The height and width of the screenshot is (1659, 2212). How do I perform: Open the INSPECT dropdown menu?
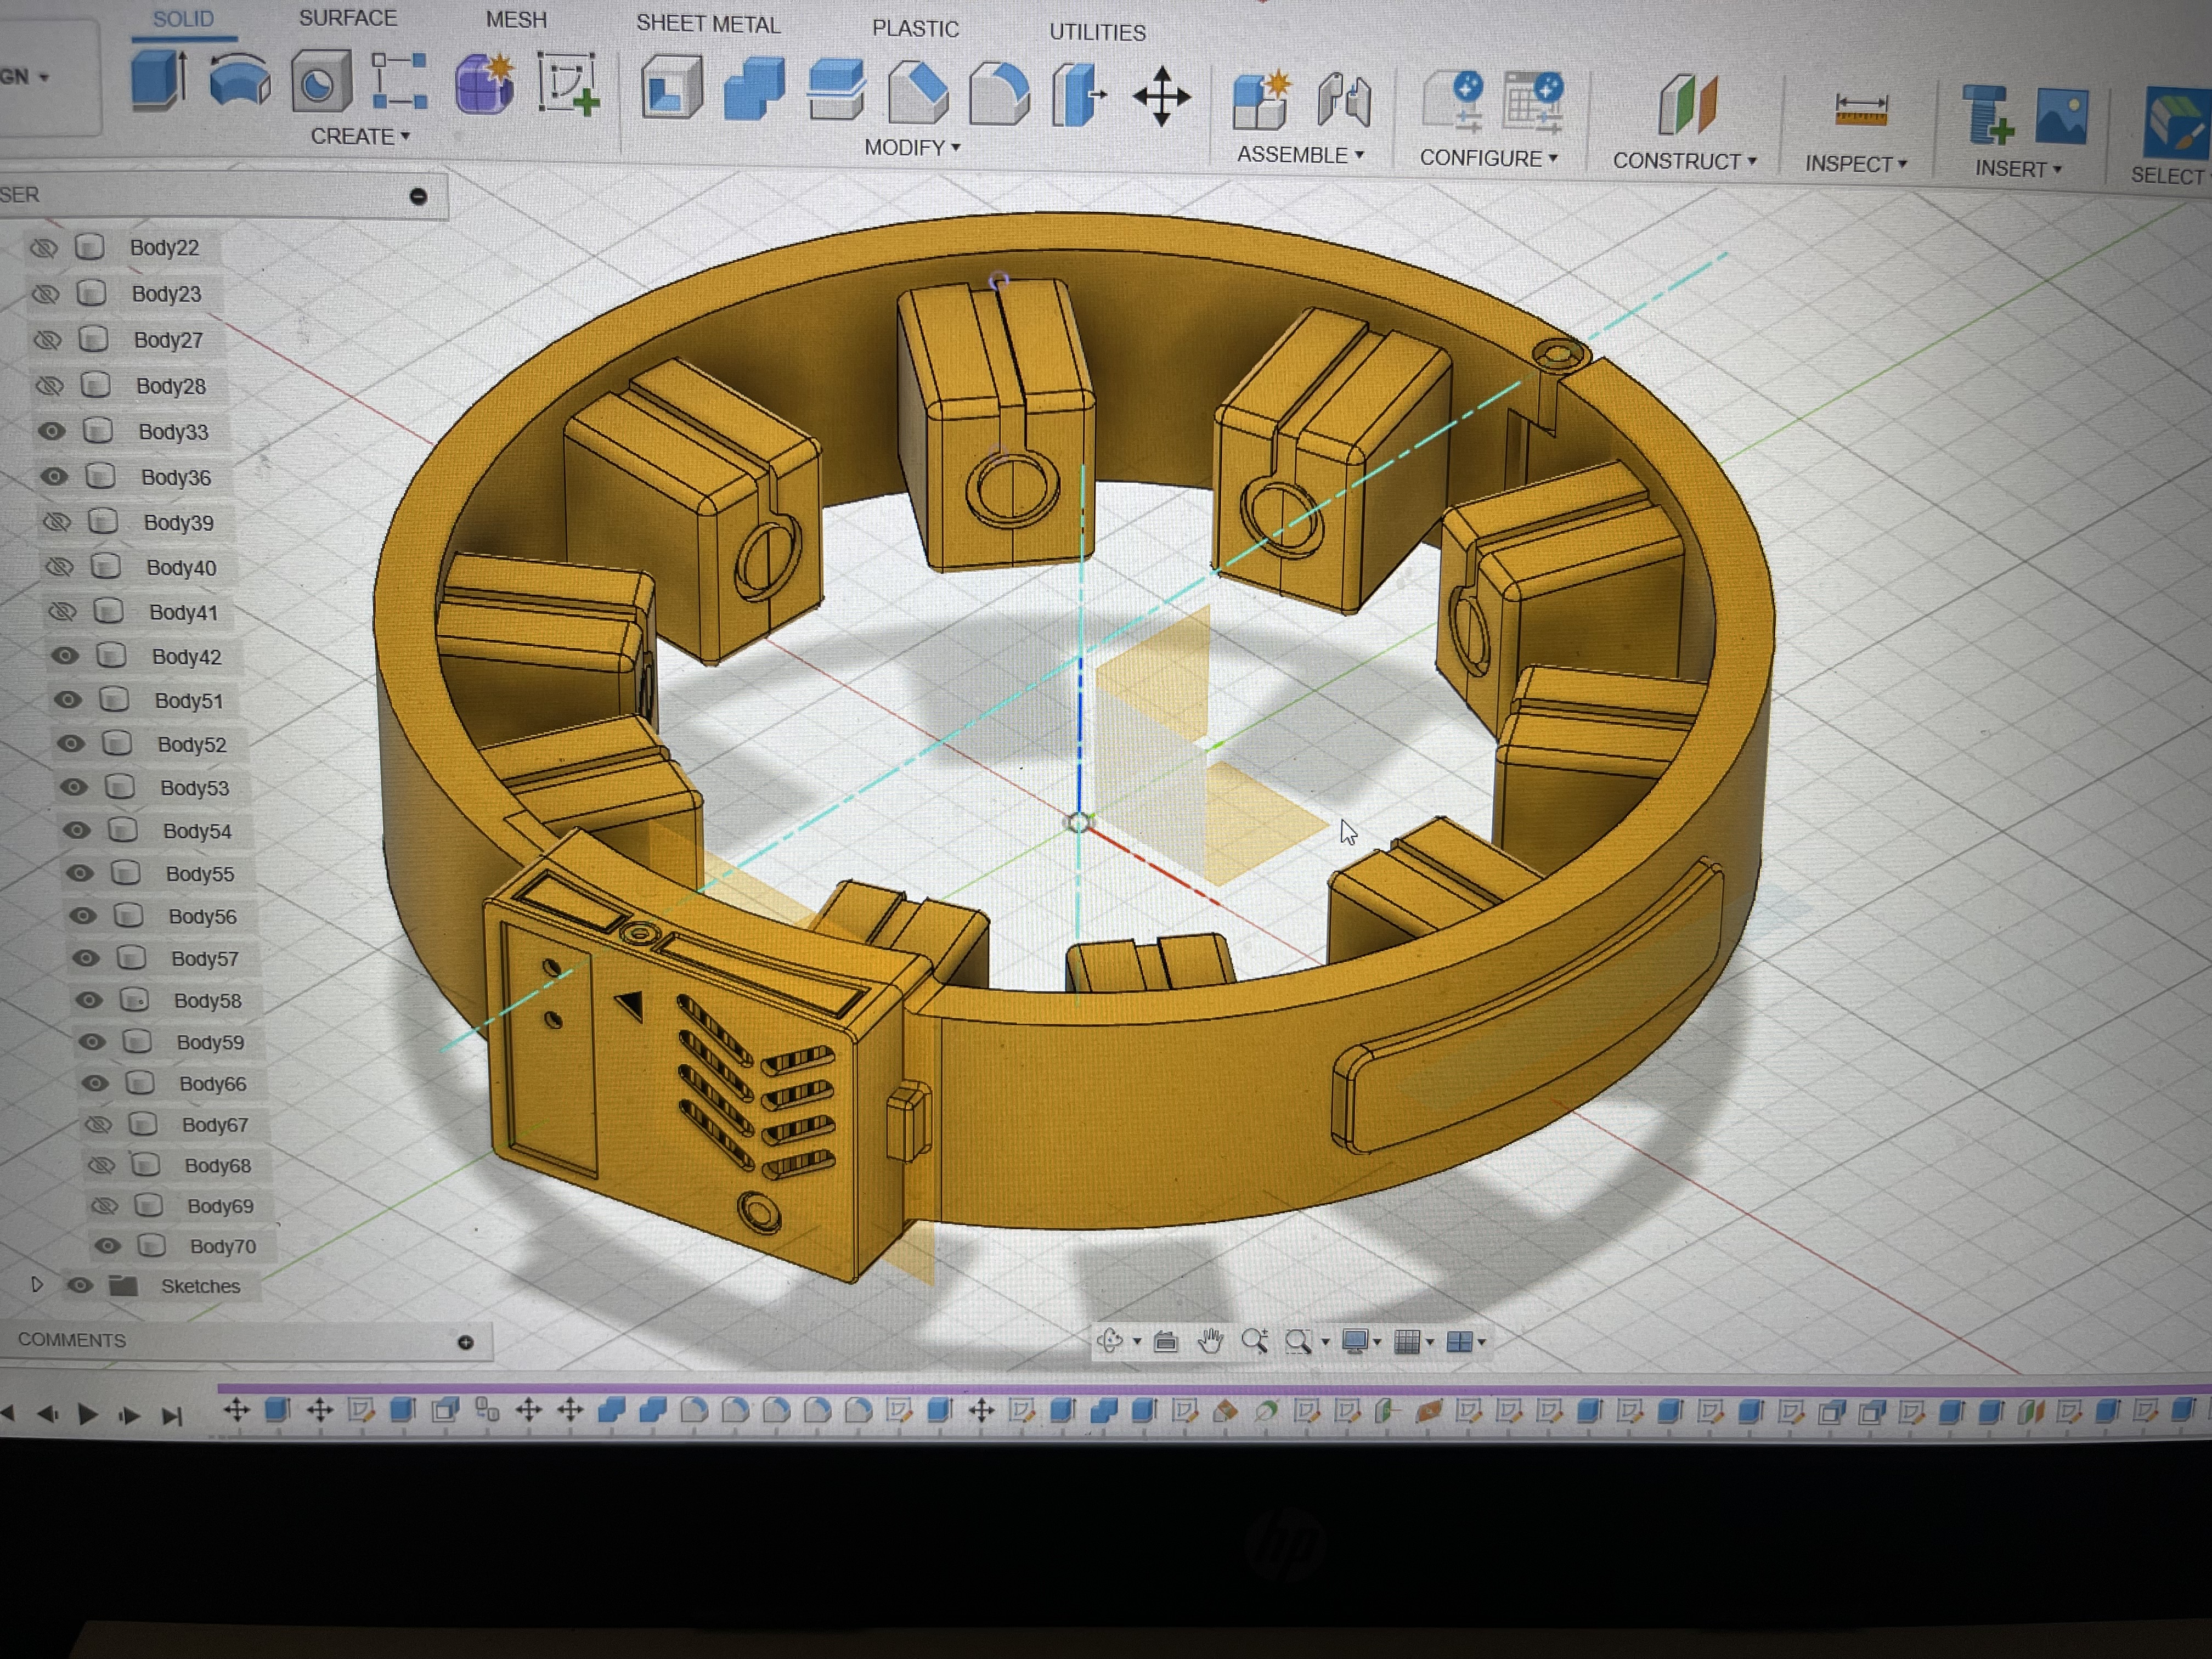pos(1855,164)
